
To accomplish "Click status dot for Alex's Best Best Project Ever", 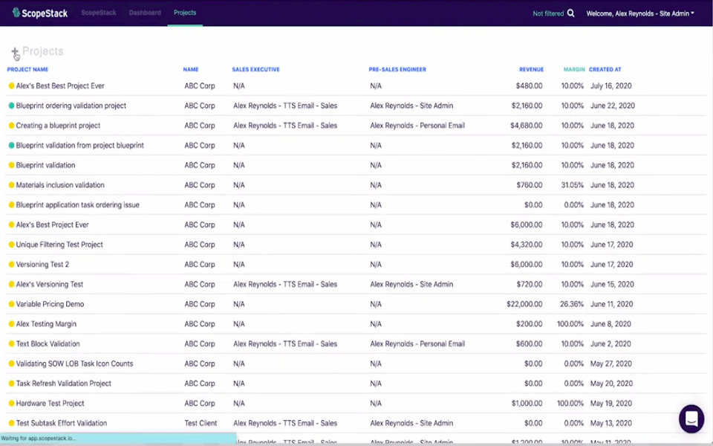I will (x=11, y=85).
